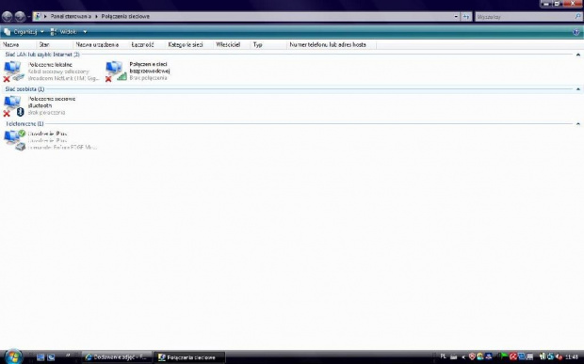Image resolution: width=584 pixels, height=364 pixels.
Task: Click the red antivirus tray icon
Action: (x=512, y=356)
